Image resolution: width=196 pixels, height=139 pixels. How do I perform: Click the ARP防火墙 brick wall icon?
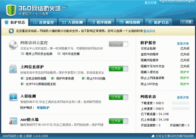click(13, 121)
